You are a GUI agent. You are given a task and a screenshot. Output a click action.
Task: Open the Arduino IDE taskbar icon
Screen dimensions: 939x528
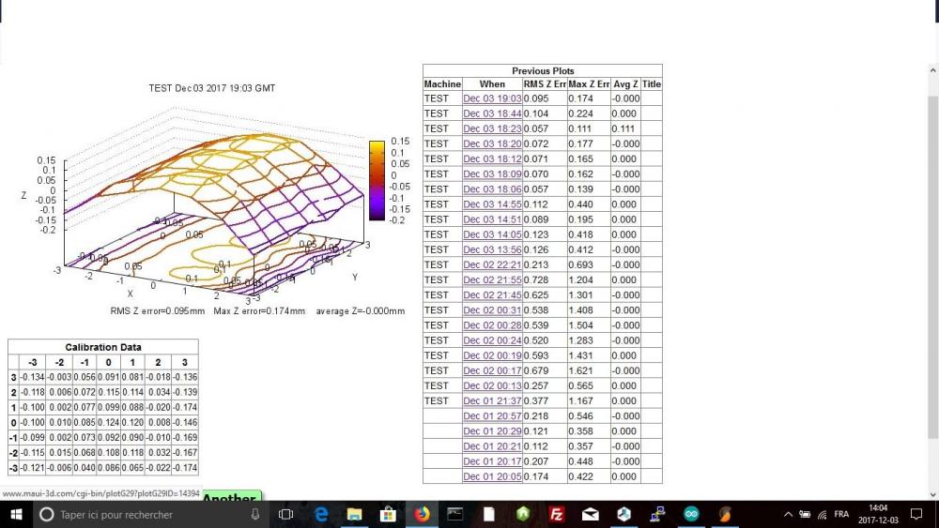click(x=691, y=514)
